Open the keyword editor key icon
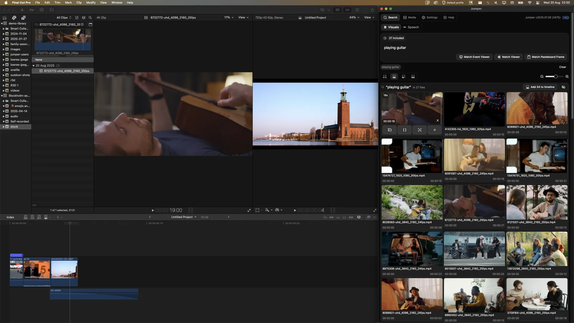This screenshot has height=323, width=574. coord(32,10)
